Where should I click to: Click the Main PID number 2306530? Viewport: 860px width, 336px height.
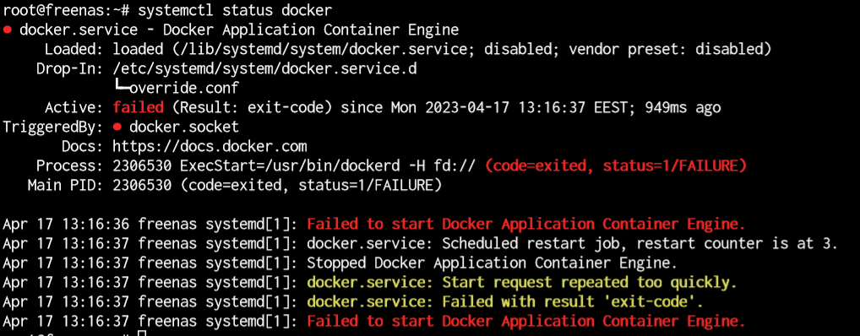tap(142, 186)
